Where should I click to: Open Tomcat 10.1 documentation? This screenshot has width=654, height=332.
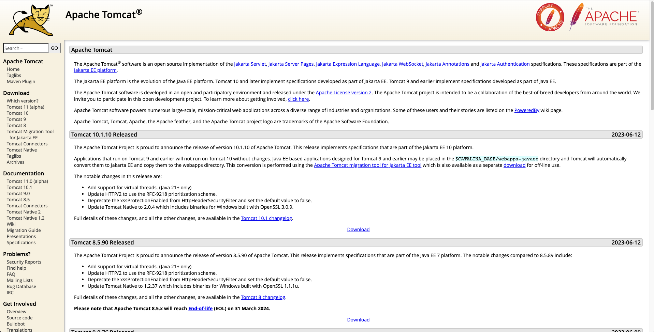pos(19,187)
